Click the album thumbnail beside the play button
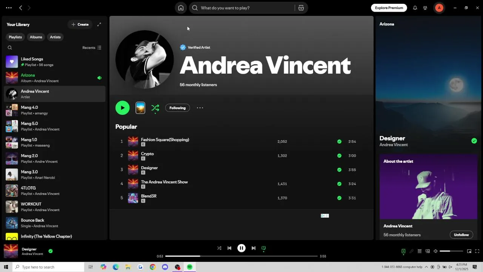This screenshot has width=483, height=272. [140, 108]
